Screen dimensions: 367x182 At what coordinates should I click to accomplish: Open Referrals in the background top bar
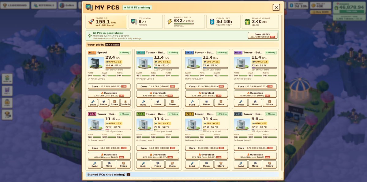click(44, 5)
